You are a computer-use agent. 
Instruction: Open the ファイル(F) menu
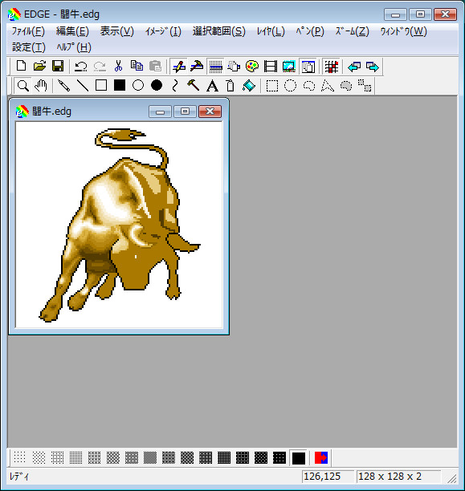(x=28, y=31)
